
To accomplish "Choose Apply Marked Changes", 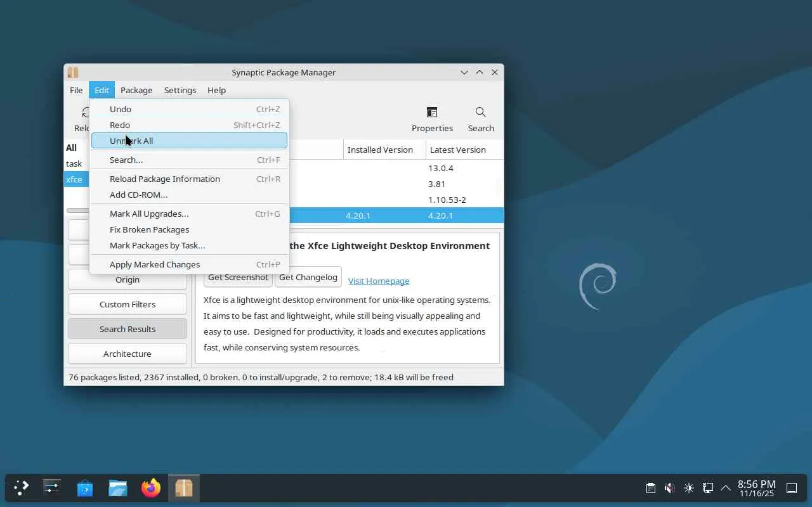I will click(189, 264).
